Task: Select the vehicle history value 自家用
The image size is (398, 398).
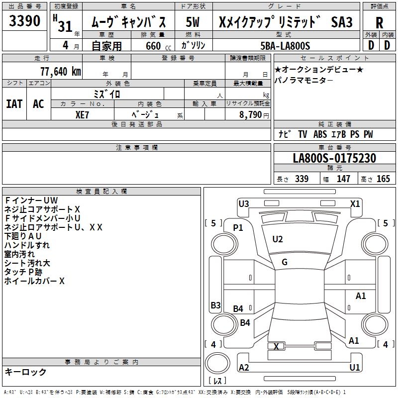Action: pos(106,46)
